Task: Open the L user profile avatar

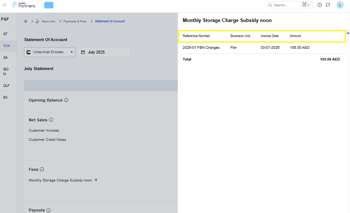Action: point(340,5)
